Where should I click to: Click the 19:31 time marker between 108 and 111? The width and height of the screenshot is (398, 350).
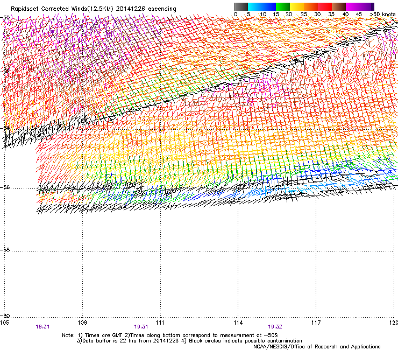coord(141,327)
